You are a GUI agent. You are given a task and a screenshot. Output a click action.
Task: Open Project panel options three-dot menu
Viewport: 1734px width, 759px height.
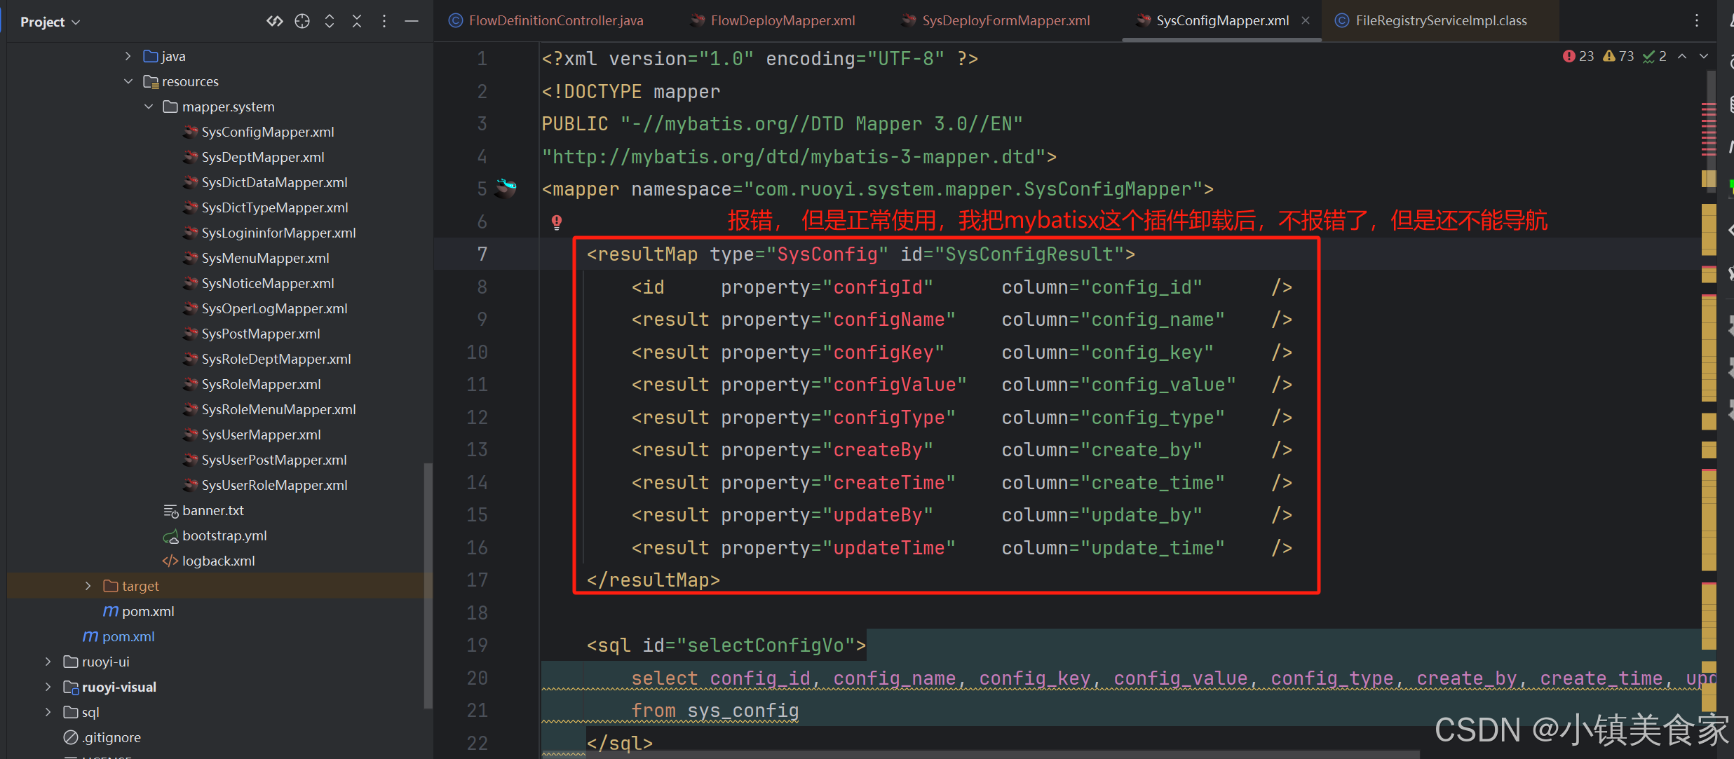click(x=384, y=21)
